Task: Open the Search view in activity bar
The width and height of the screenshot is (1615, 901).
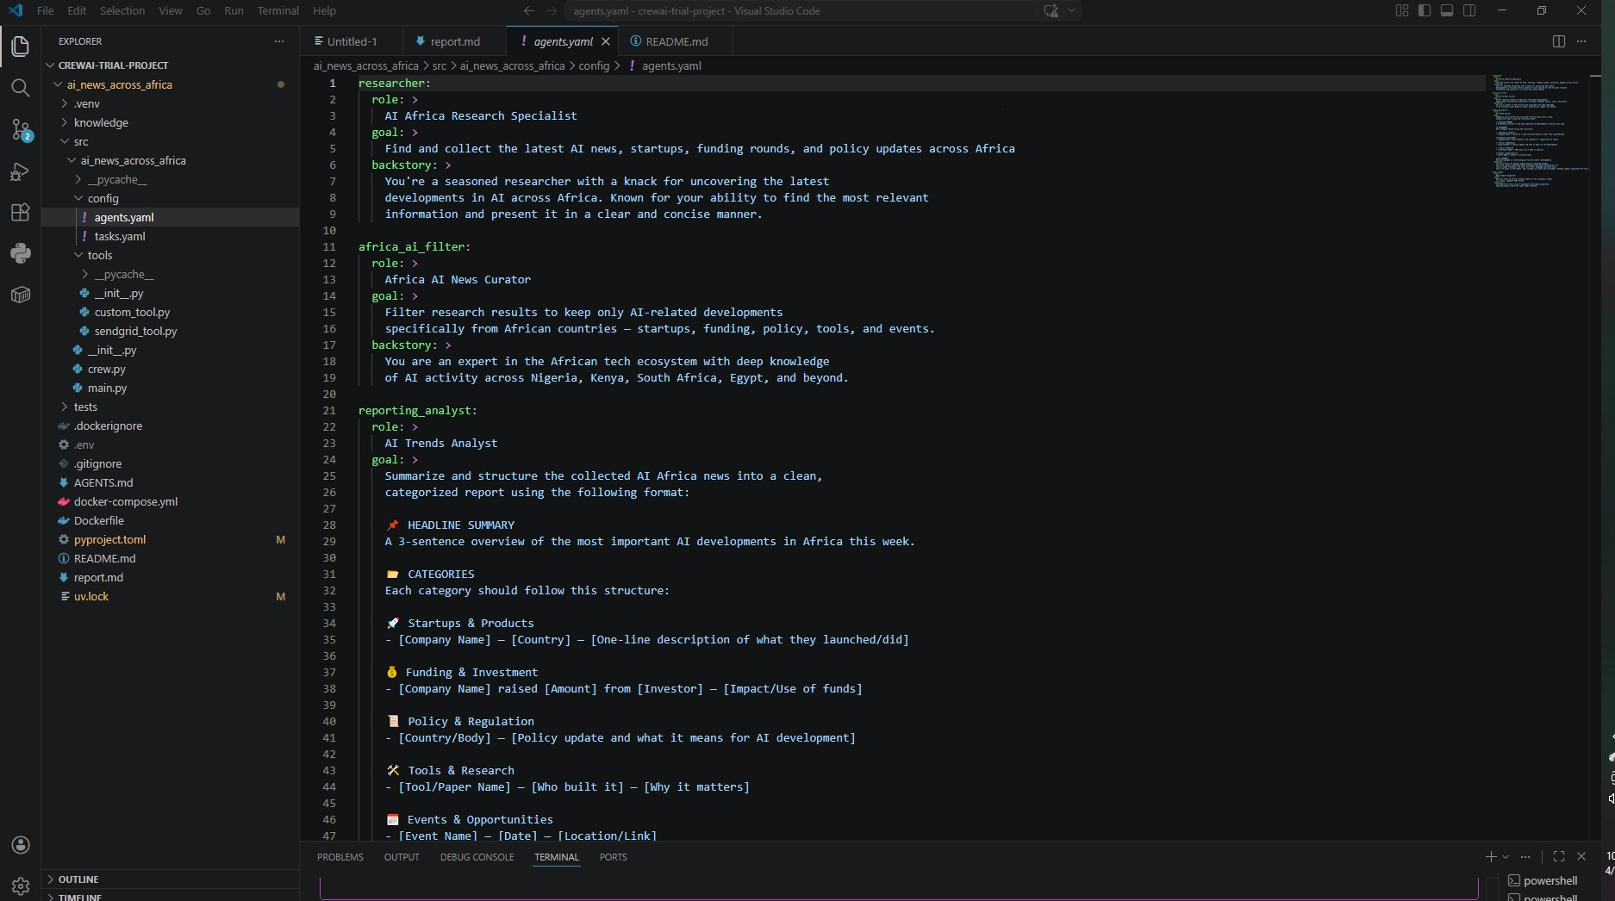Action: [x=20, y=88]
